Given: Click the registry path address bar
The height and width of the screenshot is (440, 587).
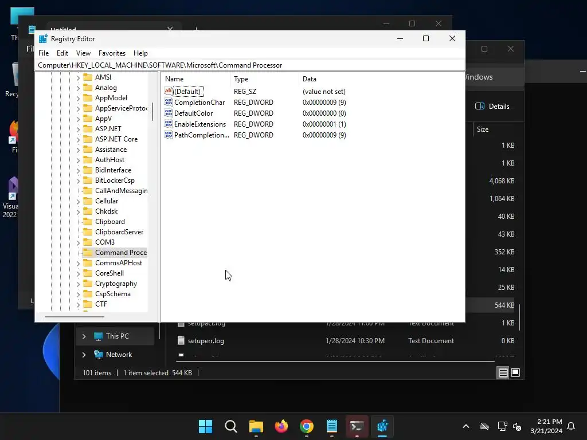Looking at the screenshot, I should (250, 65).
